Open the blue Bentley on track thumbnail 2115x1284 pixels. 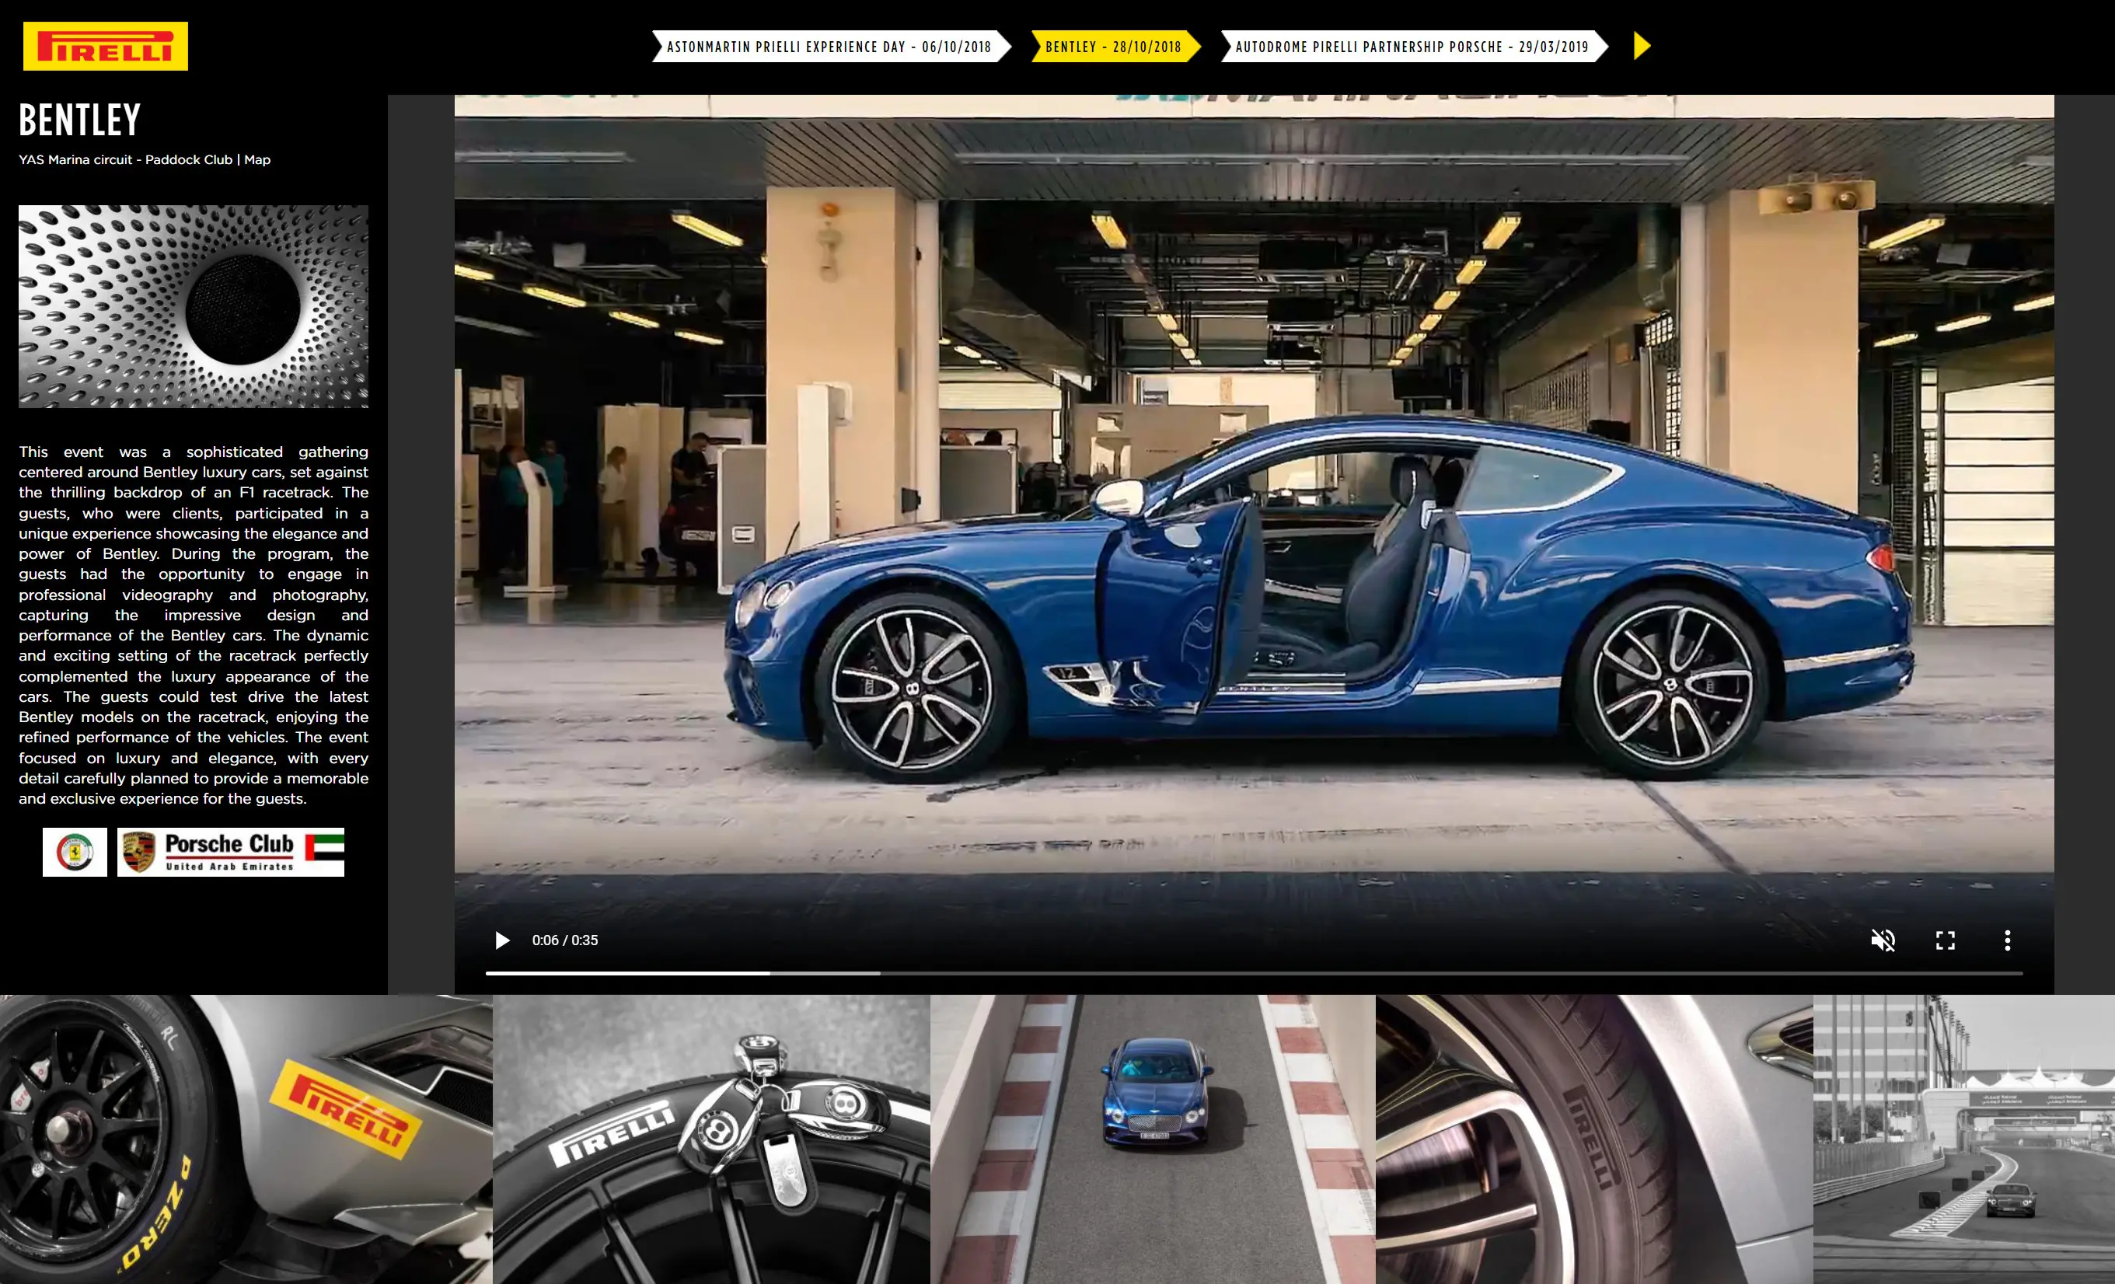pos(1153,1139)
